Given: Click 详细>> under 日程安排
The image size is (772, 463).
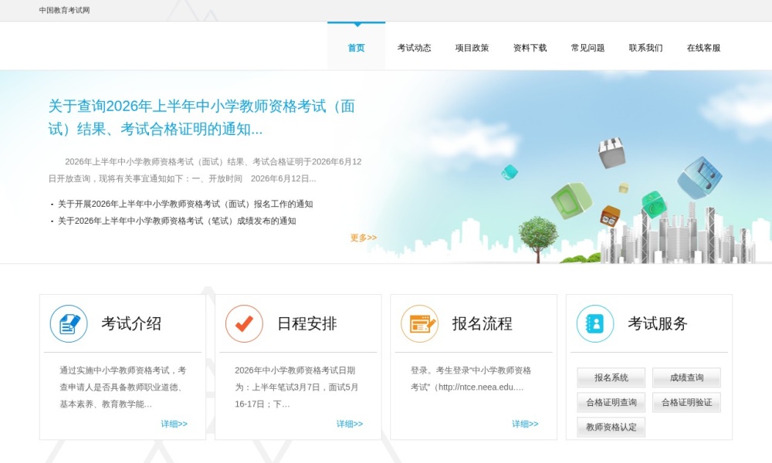Looking at the screenshot, I should [350, 424].
